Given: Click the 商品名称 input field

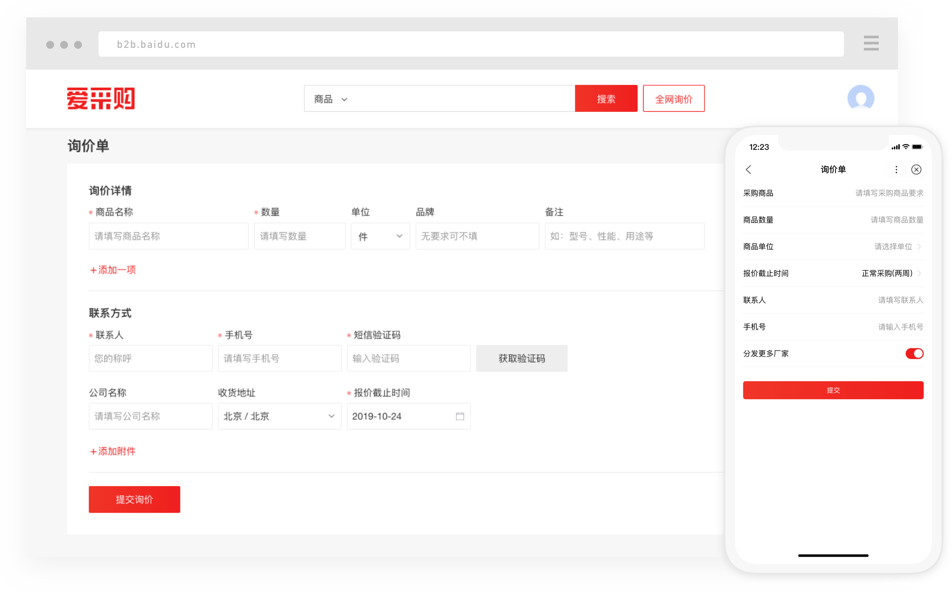Looking at the screenshot, I should click(x=168, y=236).
